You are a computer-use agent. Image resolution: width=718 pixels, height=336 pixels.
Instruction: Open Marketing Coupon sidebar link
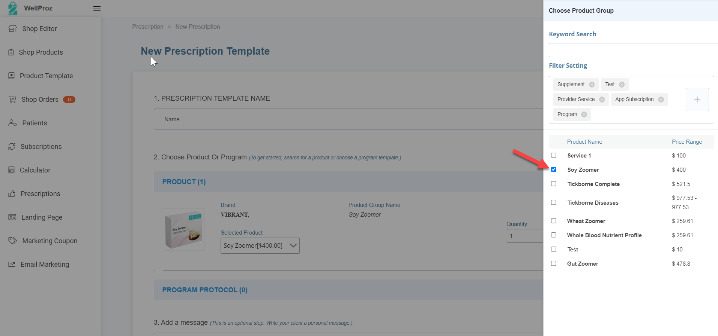click(50, 241)
